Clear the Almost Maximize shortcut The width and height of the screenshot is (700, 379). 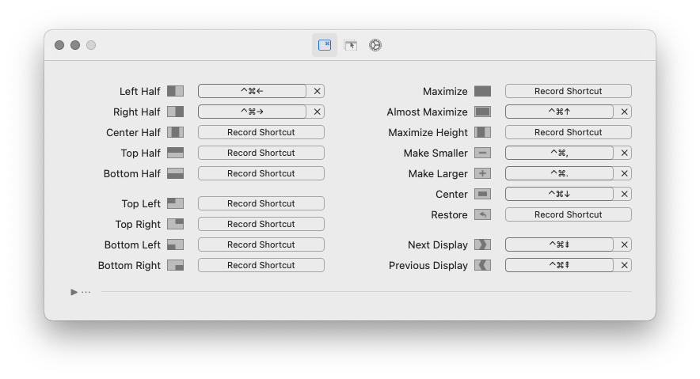pos(624,112)
